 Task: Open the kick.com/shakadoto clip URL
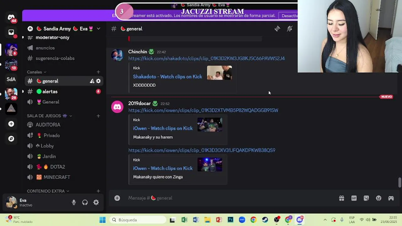pos(206,58)
